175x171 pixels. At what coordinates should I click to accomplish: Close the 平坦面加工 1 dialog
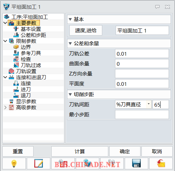pyautogui.click(x=167, y=7)
